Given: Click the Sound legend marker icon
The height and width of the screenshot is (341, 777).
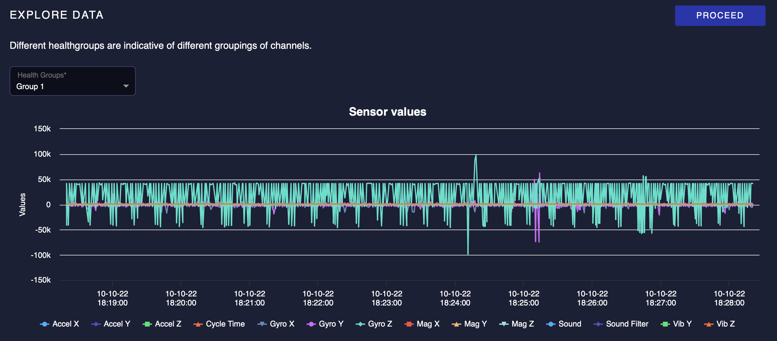Looking at the screenshot, I should [x=551, y=324].
